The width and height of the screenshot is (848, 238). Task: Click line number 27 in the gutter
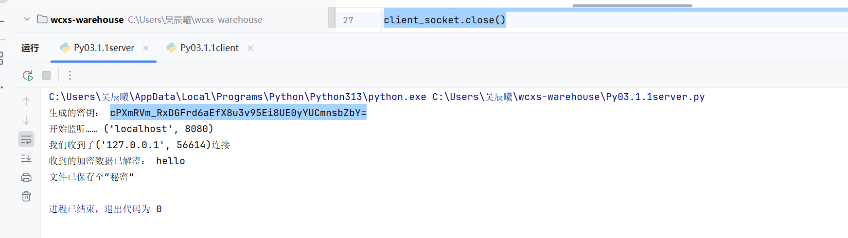click(x=348, y=20)
